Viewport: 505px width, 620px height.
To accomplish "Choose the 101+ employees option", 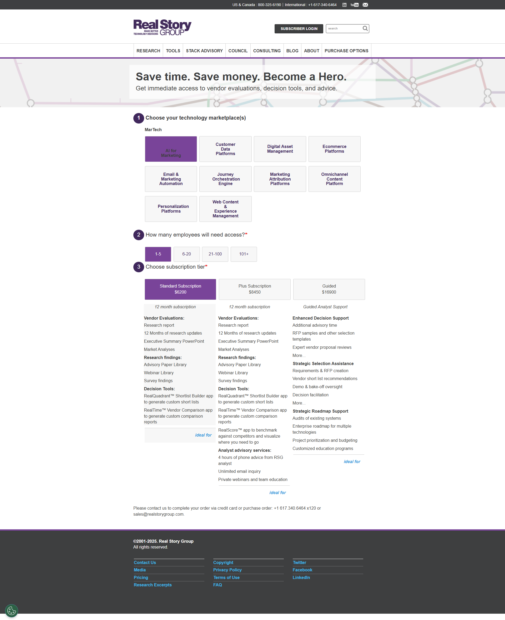I will pyautogui.click(x=244, y=254).
